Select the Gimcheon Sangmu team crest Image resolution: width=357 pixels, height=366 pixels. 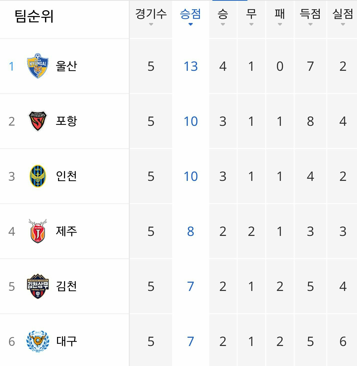pos(38,286)
